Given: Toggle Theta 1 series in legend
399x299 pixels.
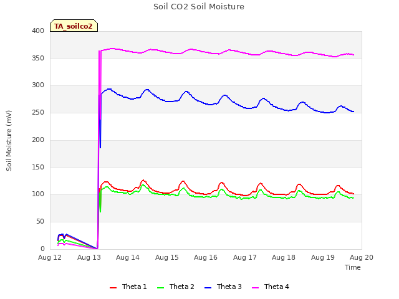Looking at the screenshot, I should click(x=128, y=287).
